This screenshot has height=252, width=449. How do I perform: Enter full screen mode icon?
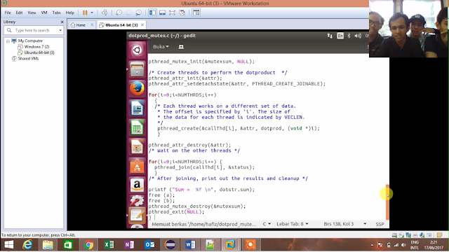click(x=172, y=13)
